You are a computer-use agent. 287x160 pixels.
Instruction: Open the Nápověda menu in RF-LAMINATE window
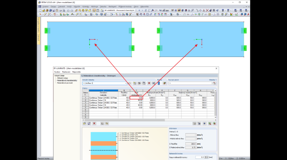76,72
